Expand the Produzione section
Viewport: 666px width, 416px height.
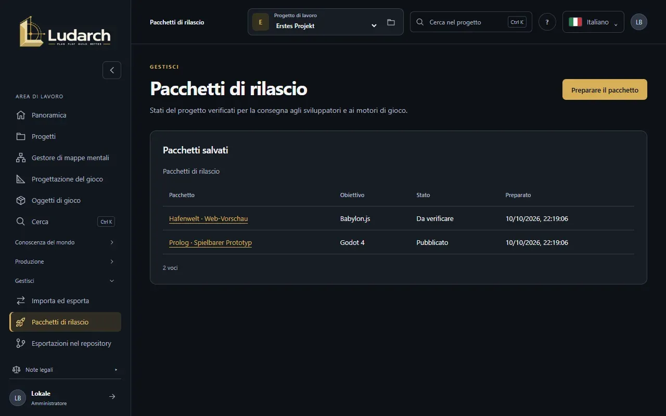click(x=65, y=262)
